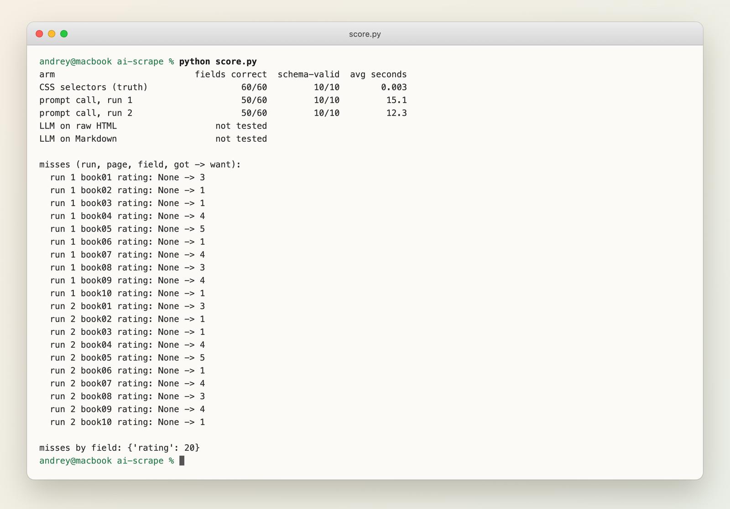Click the yellow minimize window button
This screenshot has width=730, height=509.
[52, 34]
